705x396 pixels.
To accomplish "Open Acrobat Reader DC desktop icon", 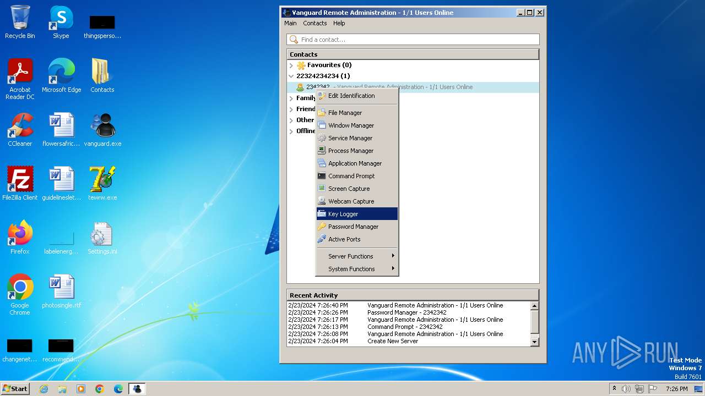I will coord(20,79).
